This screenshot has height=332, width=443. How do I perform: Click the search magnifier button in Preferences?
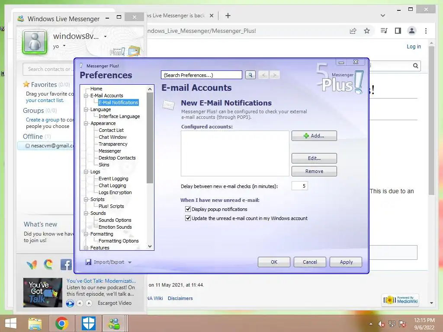coord(250,75)
